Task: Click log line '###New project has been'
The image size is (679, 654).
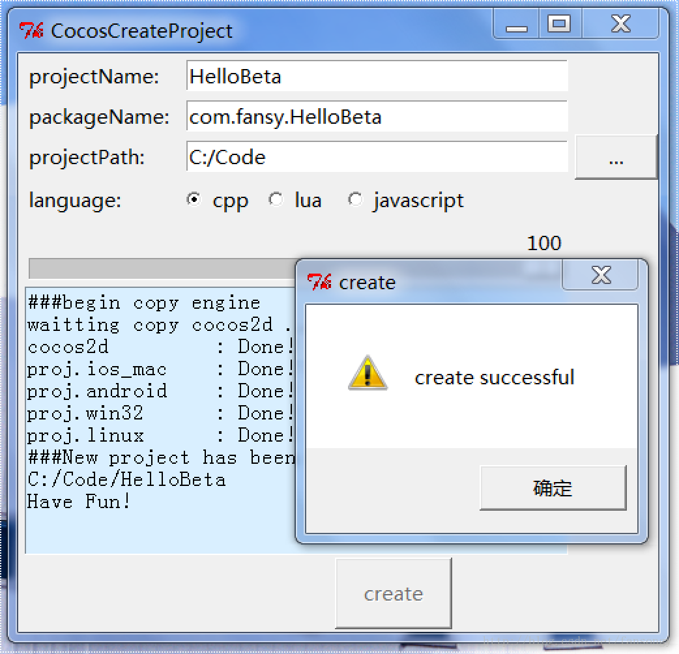Action: click(x=161, y=457)
